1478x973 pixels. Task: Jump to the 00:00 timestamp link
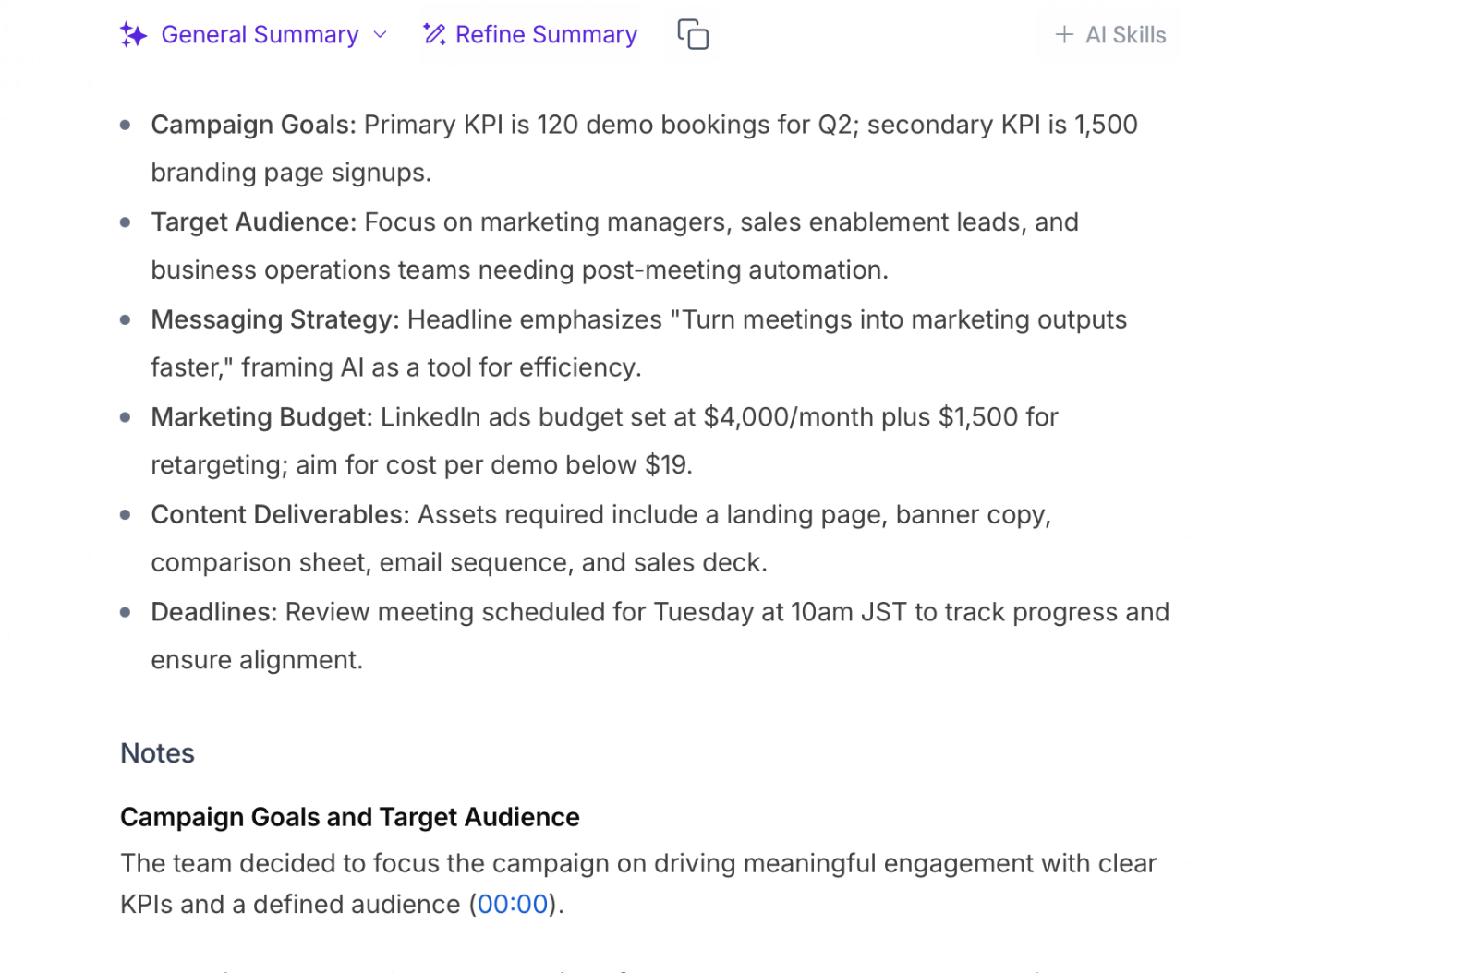coord(511,905)
